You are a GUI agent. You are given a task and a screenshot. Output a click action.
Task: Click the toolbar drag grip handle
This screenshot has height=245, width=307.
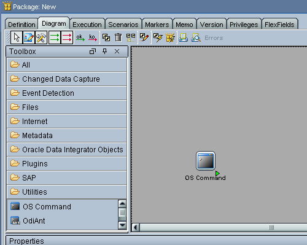pos(8,37)
